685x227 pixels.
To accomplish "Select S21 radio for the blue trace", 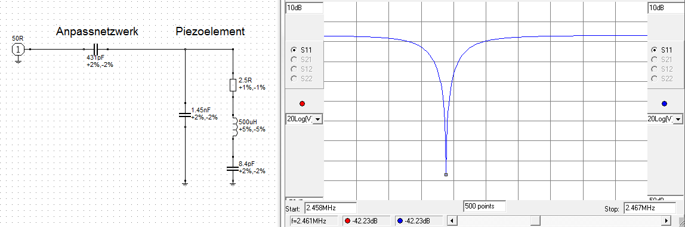I will (654, 60).
